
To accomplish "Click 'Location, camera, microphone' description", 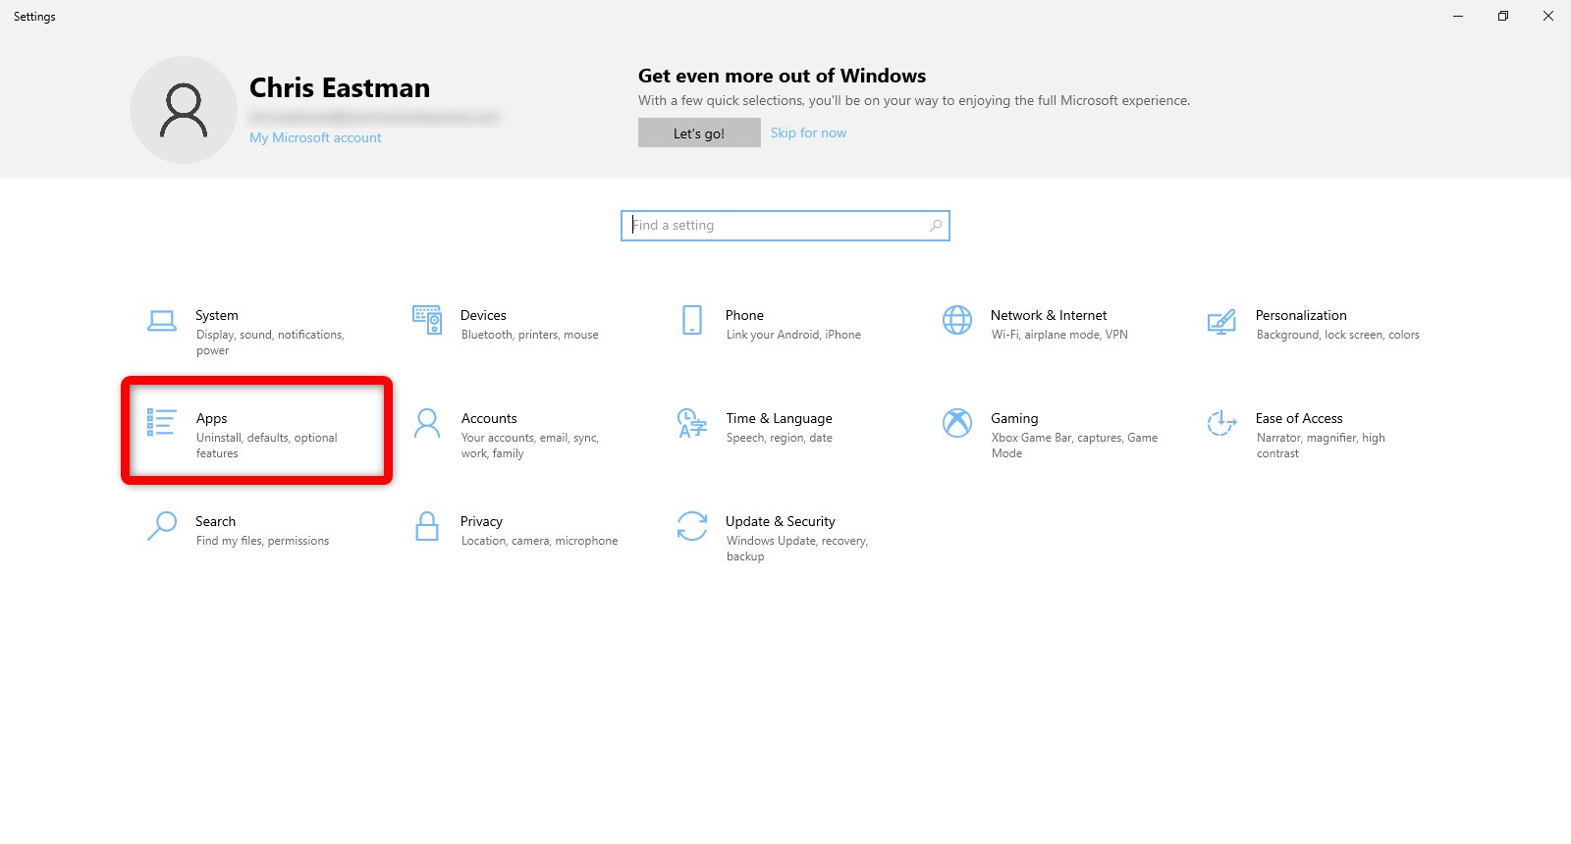I will [540, 541].
